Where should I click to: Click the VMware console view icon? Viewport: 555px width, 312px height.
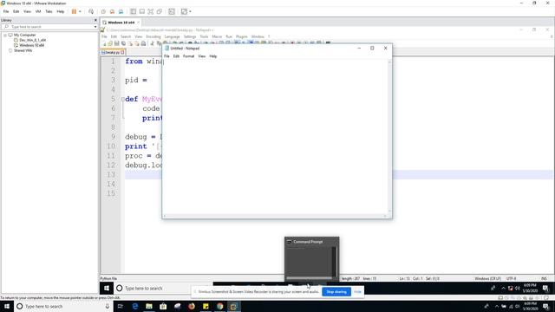click(172, 11)
